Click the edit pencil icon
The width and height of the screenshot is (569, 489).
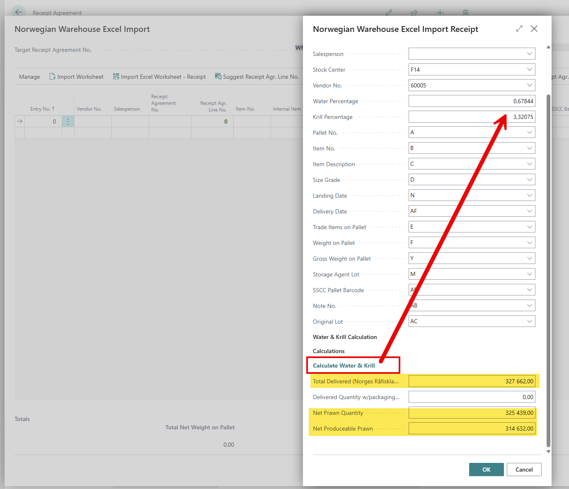point(388,12)
